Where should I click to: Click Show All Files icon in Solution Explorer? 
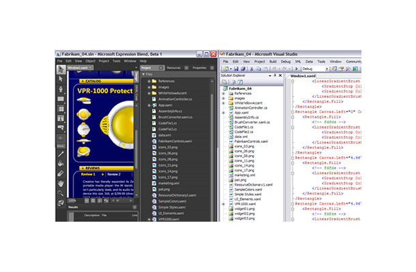point(233,82)
